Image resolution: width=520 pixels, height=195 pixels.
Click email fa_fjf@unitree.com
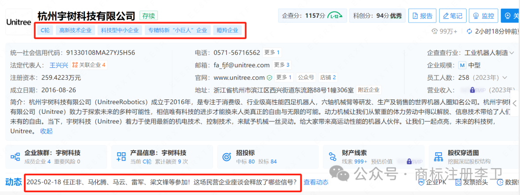(241, 65)
